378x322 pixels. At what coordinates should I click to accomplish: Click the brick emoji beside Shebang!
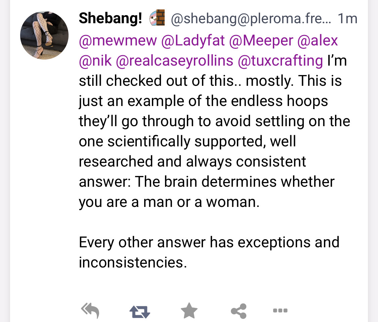tap(157, 19)
